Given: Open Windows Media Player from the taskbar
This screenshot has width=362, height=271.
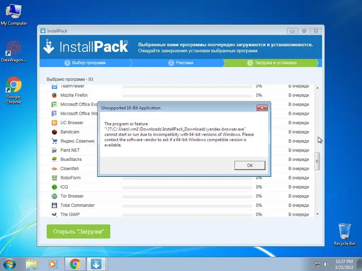Looking at the screenshot, I should 52,264.
